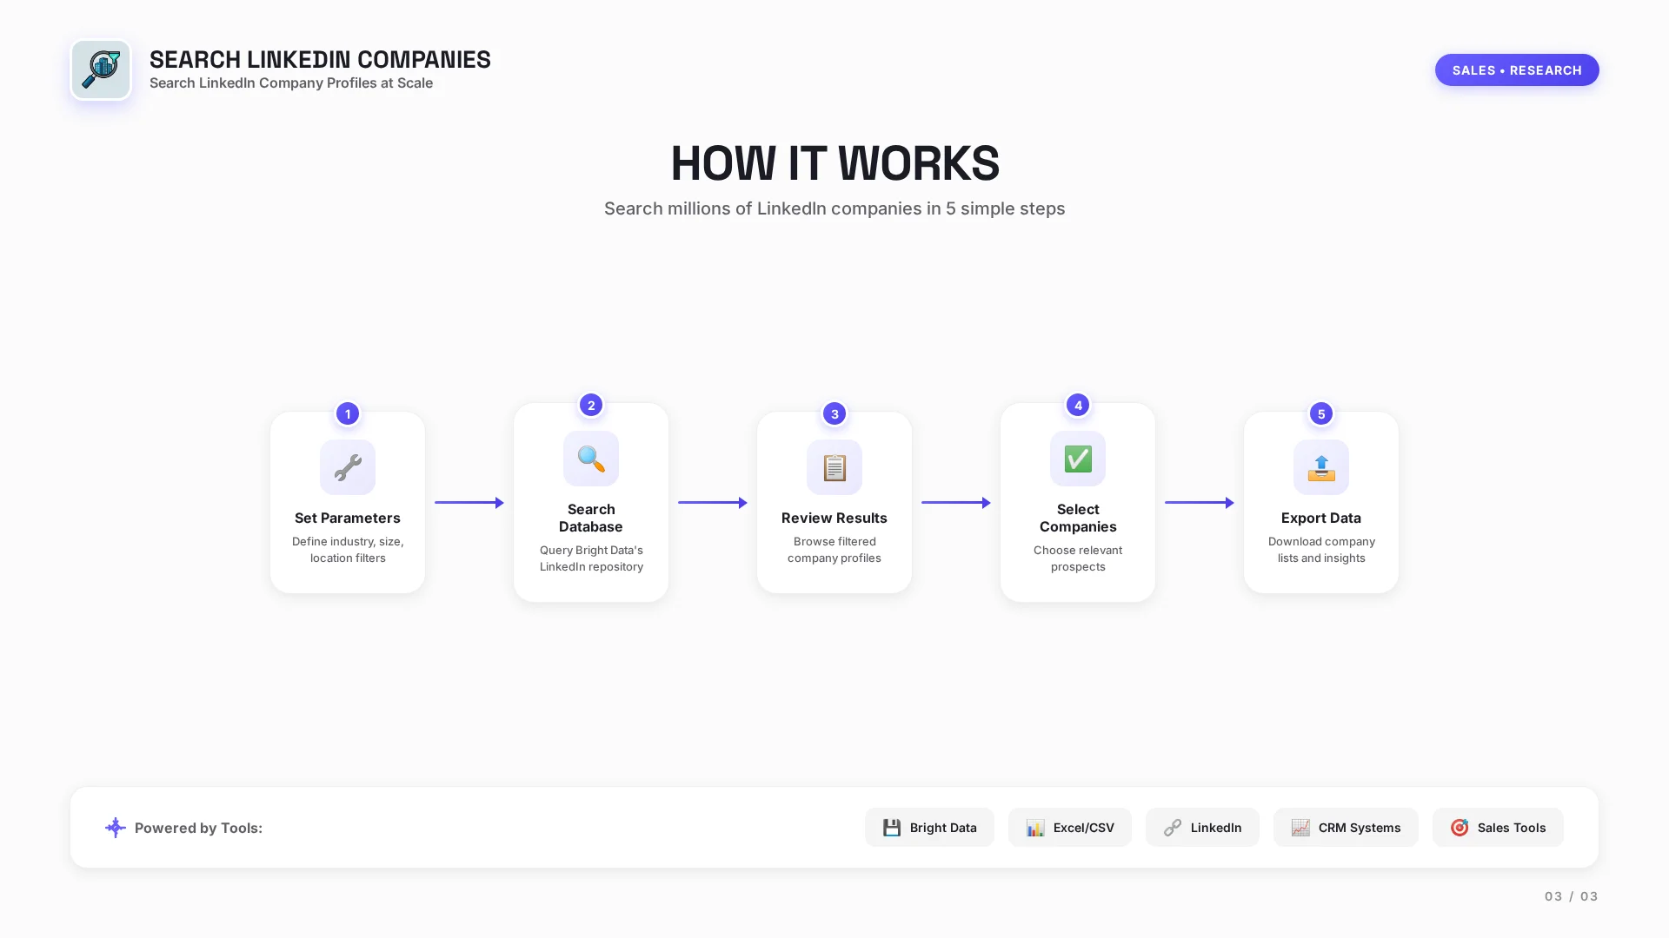Click the magnifier icon in Search Database
Image resolution: width=1669 pixels, height=938 pixels.
pyautogui.click(x=591, y=459)
